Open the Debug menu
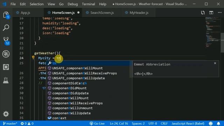224x126 pixels. click(x=72, y=4)
